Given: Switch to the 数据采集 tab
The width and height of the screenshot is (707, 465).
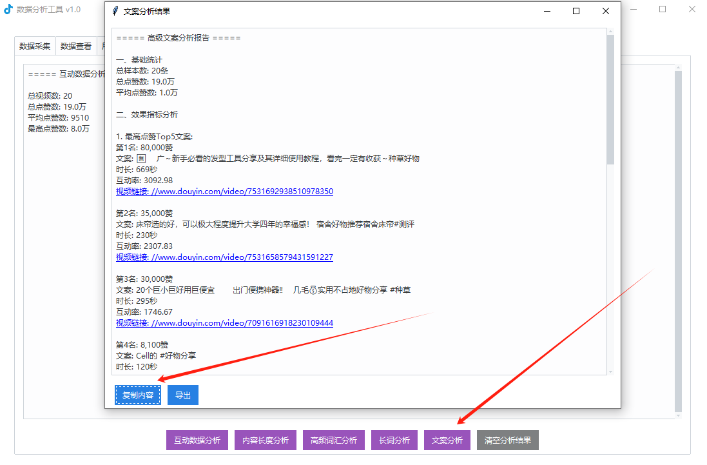Looking at the screenshot, I should point(35,46).
